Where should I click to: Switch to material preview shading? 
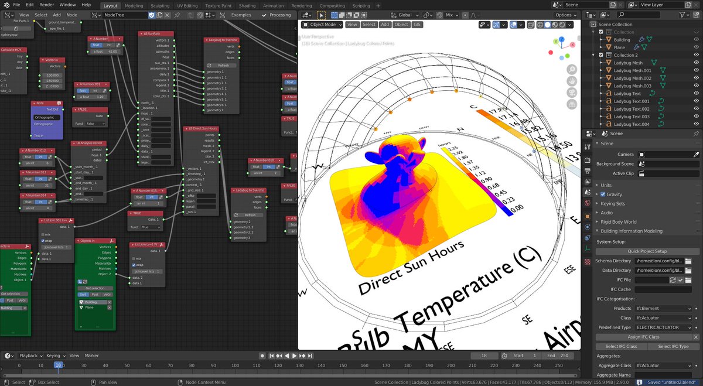(x=555, y=24)
